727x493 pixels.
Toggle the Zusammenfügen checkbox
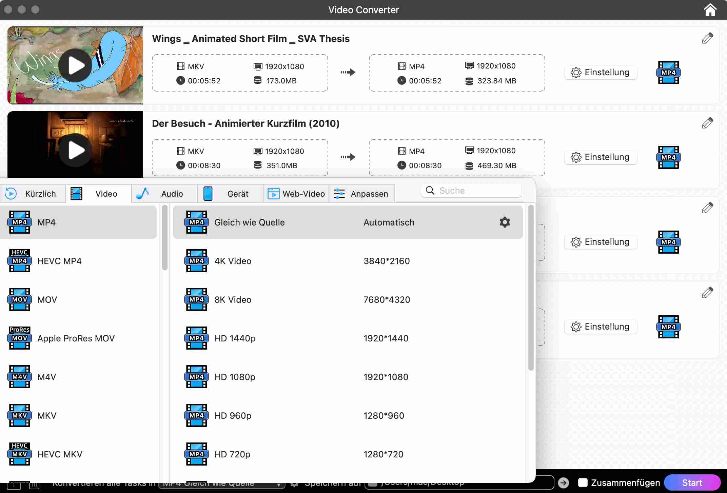[x=583, y=483]
